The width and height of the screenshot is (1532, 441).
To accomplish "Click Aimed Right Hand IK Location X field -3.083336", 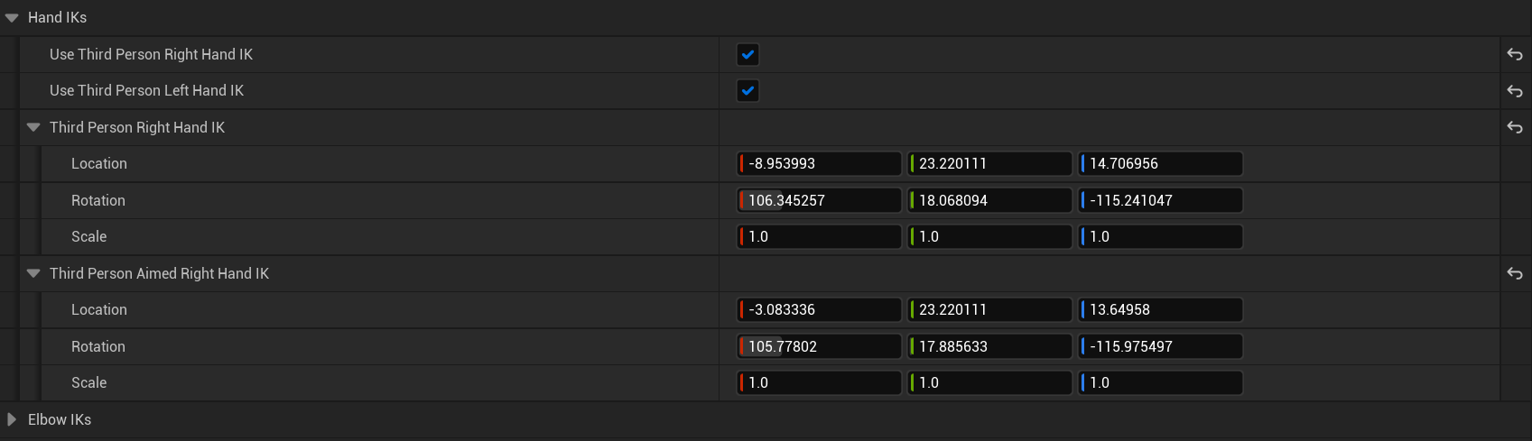I will point(820,310).
